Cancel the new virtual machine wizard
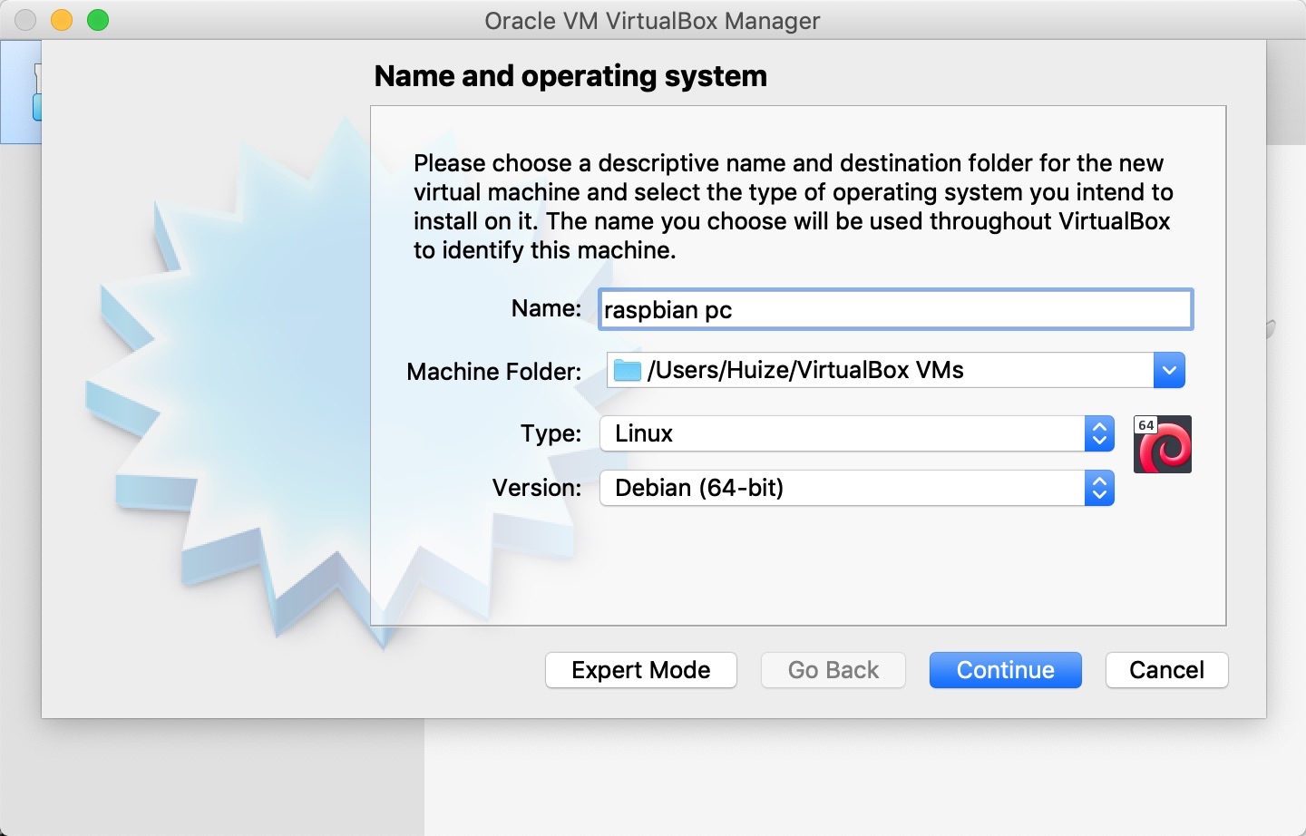The height and width of the screenshot is (836, 1306). click(1167, 670)
